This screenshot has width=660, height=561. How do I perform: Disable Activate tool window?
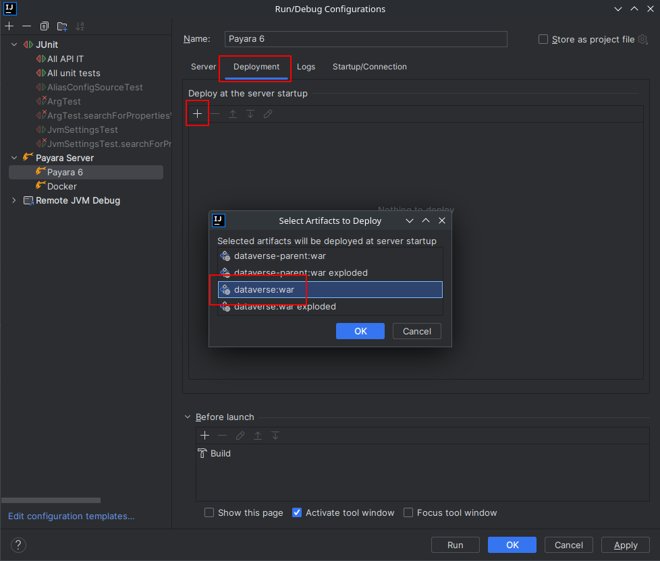click(297, 512)
